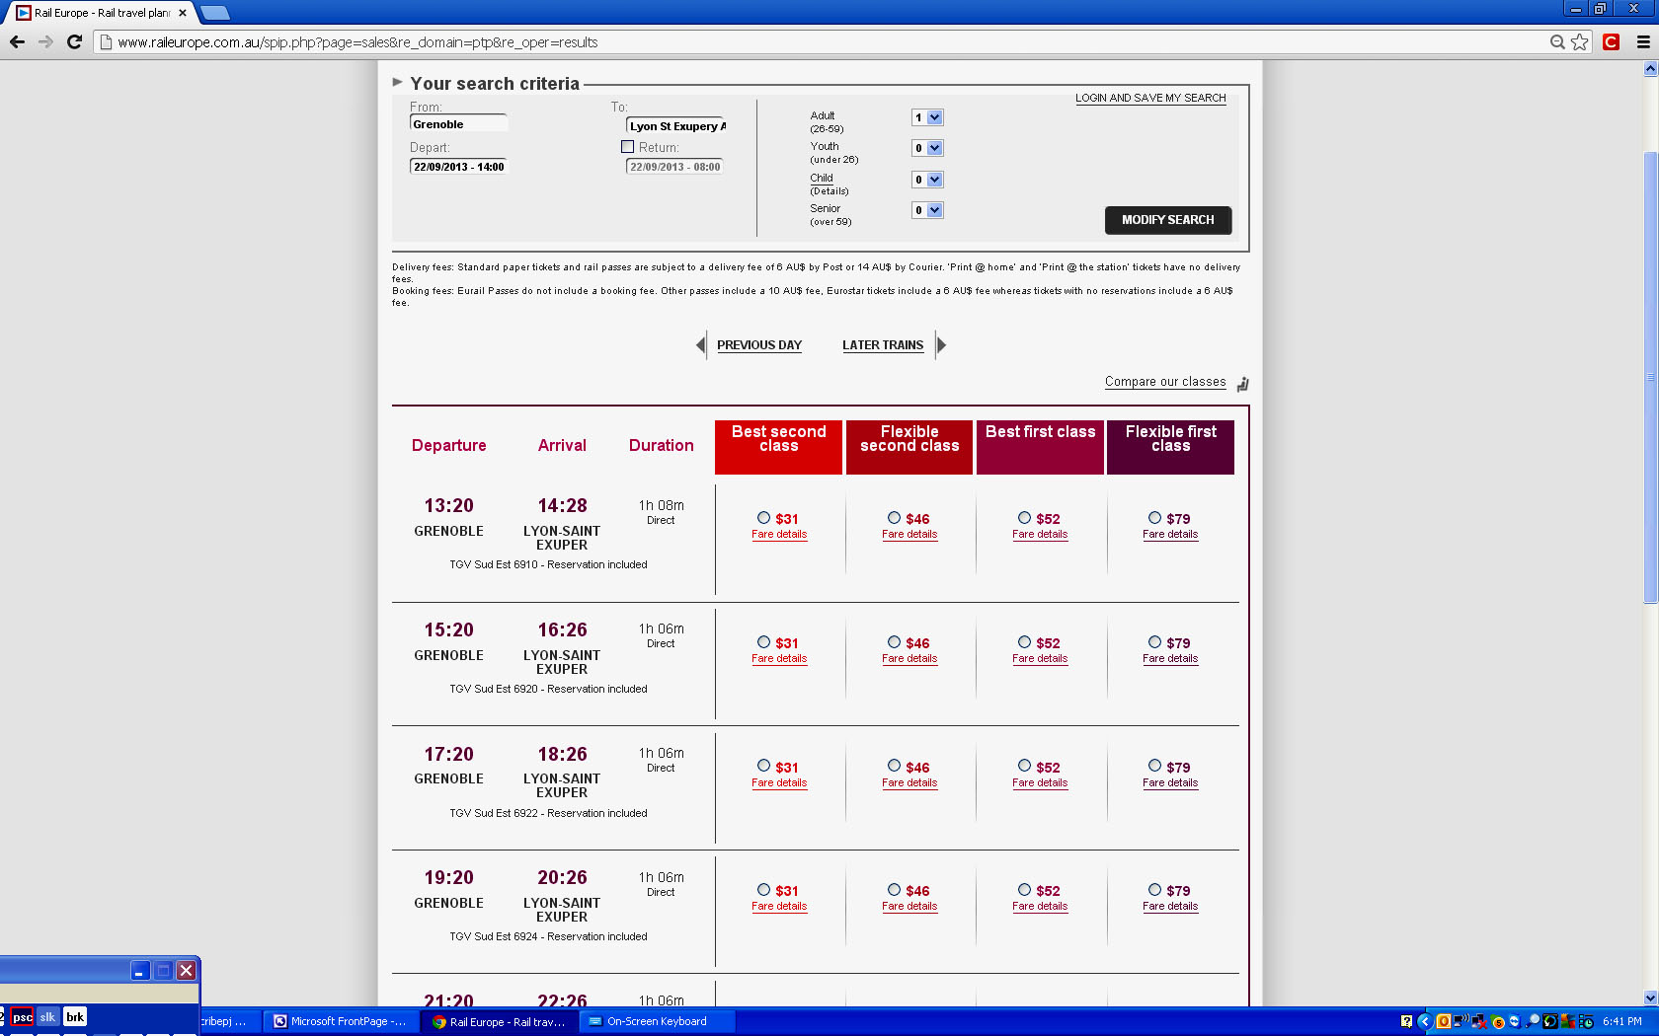Click the previous day left arrow icon
This screenshot has height=1036, width=1659.
coord(701,345)
